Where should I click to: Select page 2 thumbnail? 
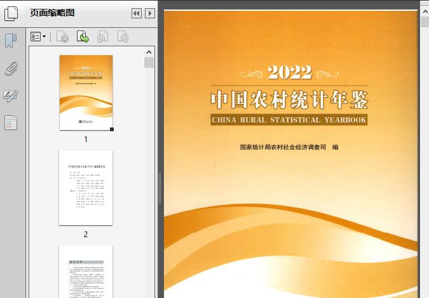(86, 188)
